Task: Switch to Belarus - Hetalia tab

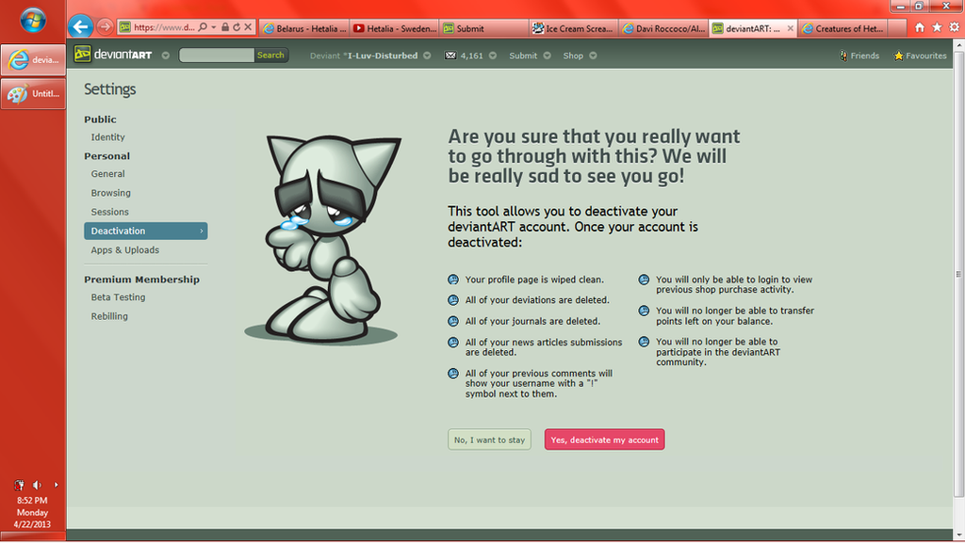Action: click(x=304, y=28)
